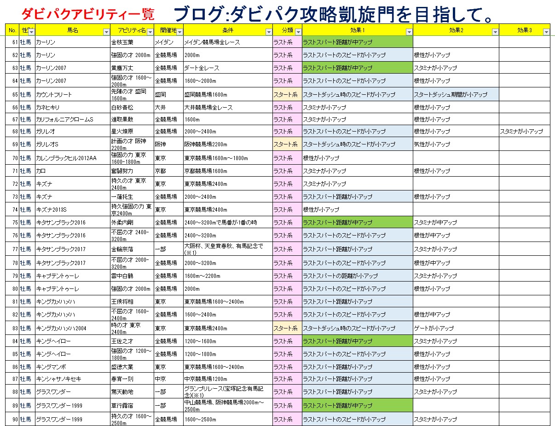Open the 条件 column filter dropdown
Viewport: 555px width, 426px height.
[268, 32]
